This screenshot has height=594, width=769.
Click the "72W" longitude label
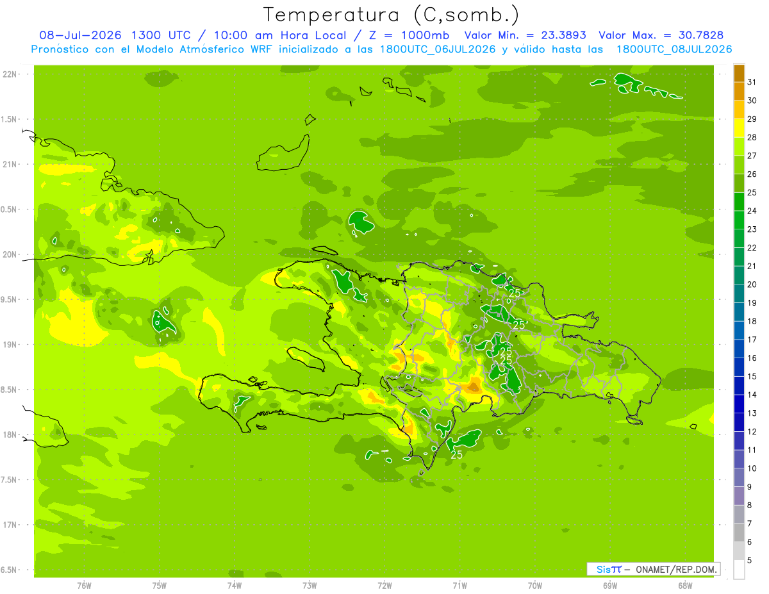point(384,586)
